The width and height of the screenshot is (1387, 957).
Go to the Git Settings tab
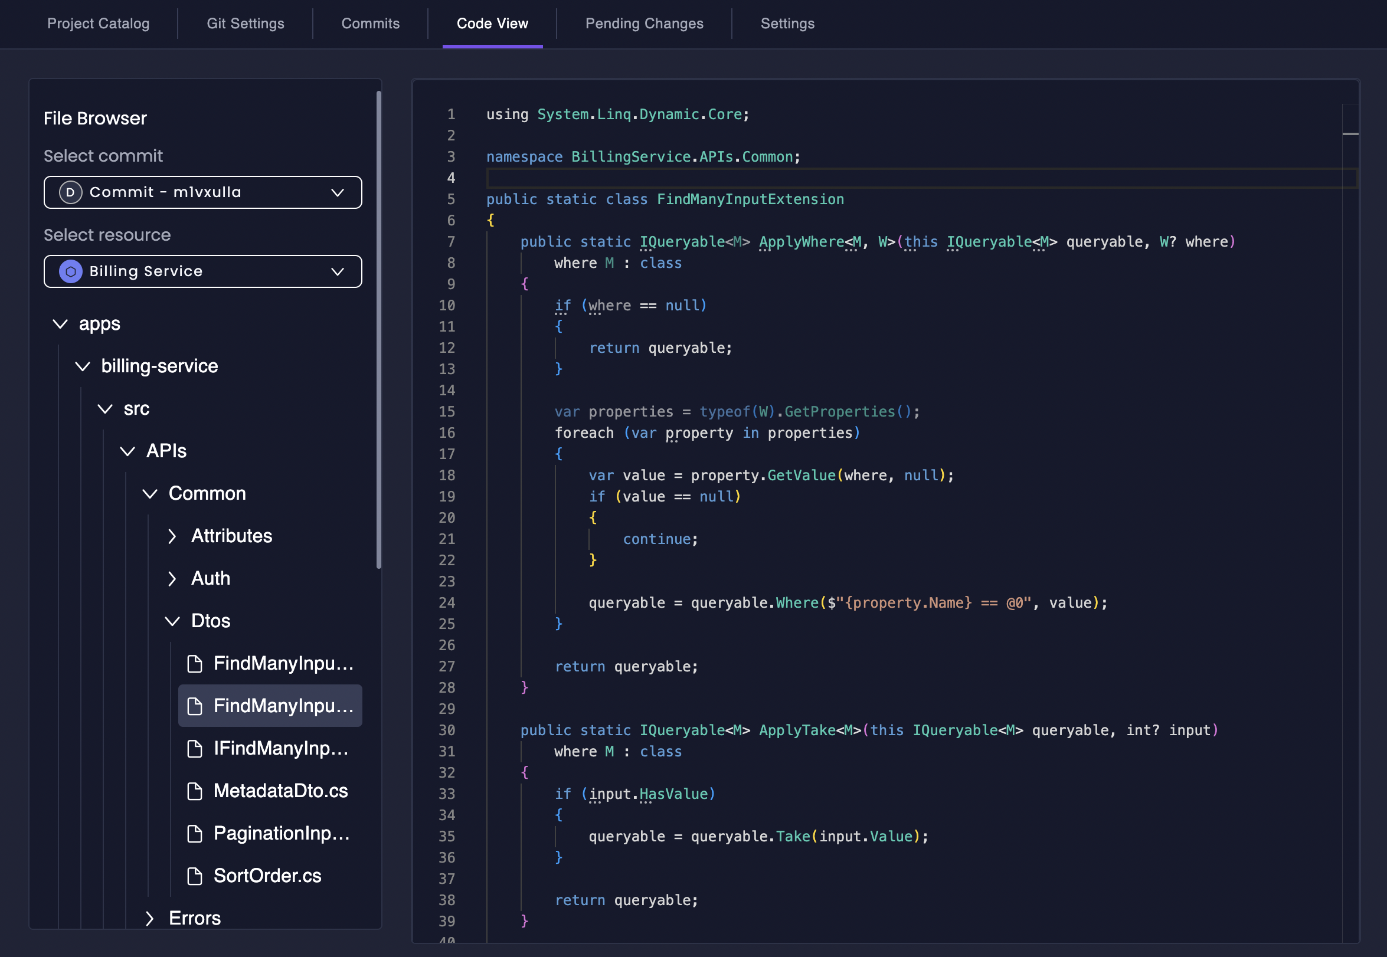246,24
